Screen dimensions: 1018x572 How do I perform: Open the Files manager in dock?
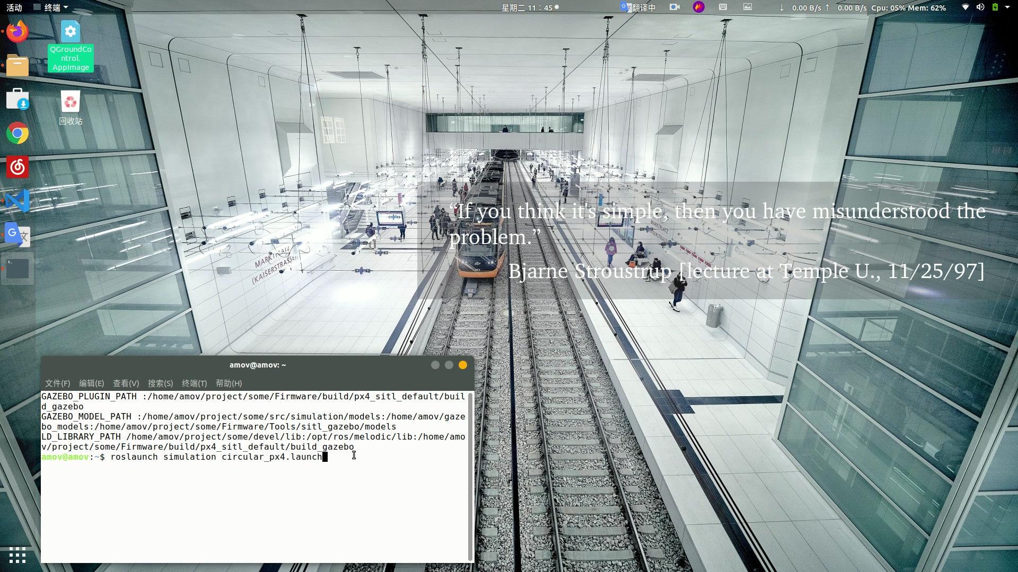[17, 66]
